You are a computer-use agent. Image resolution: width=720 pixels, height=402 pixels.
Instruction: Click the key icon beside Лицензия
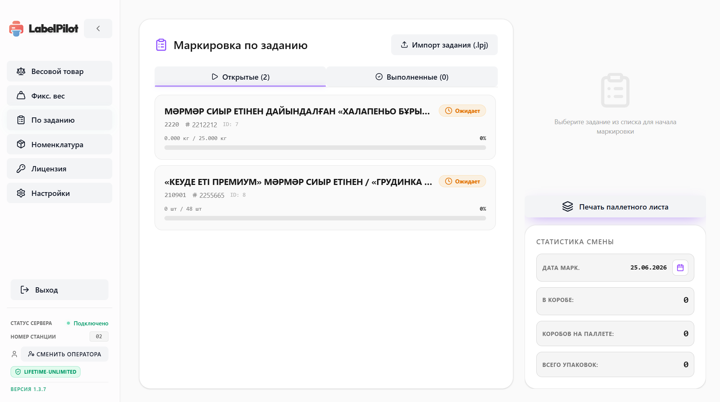pyautogui.click(x=21, y=169)
